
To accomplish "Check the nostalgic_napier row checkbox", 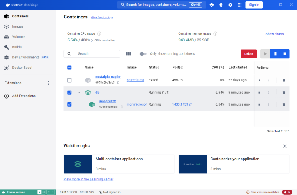I will coord(69,80).
